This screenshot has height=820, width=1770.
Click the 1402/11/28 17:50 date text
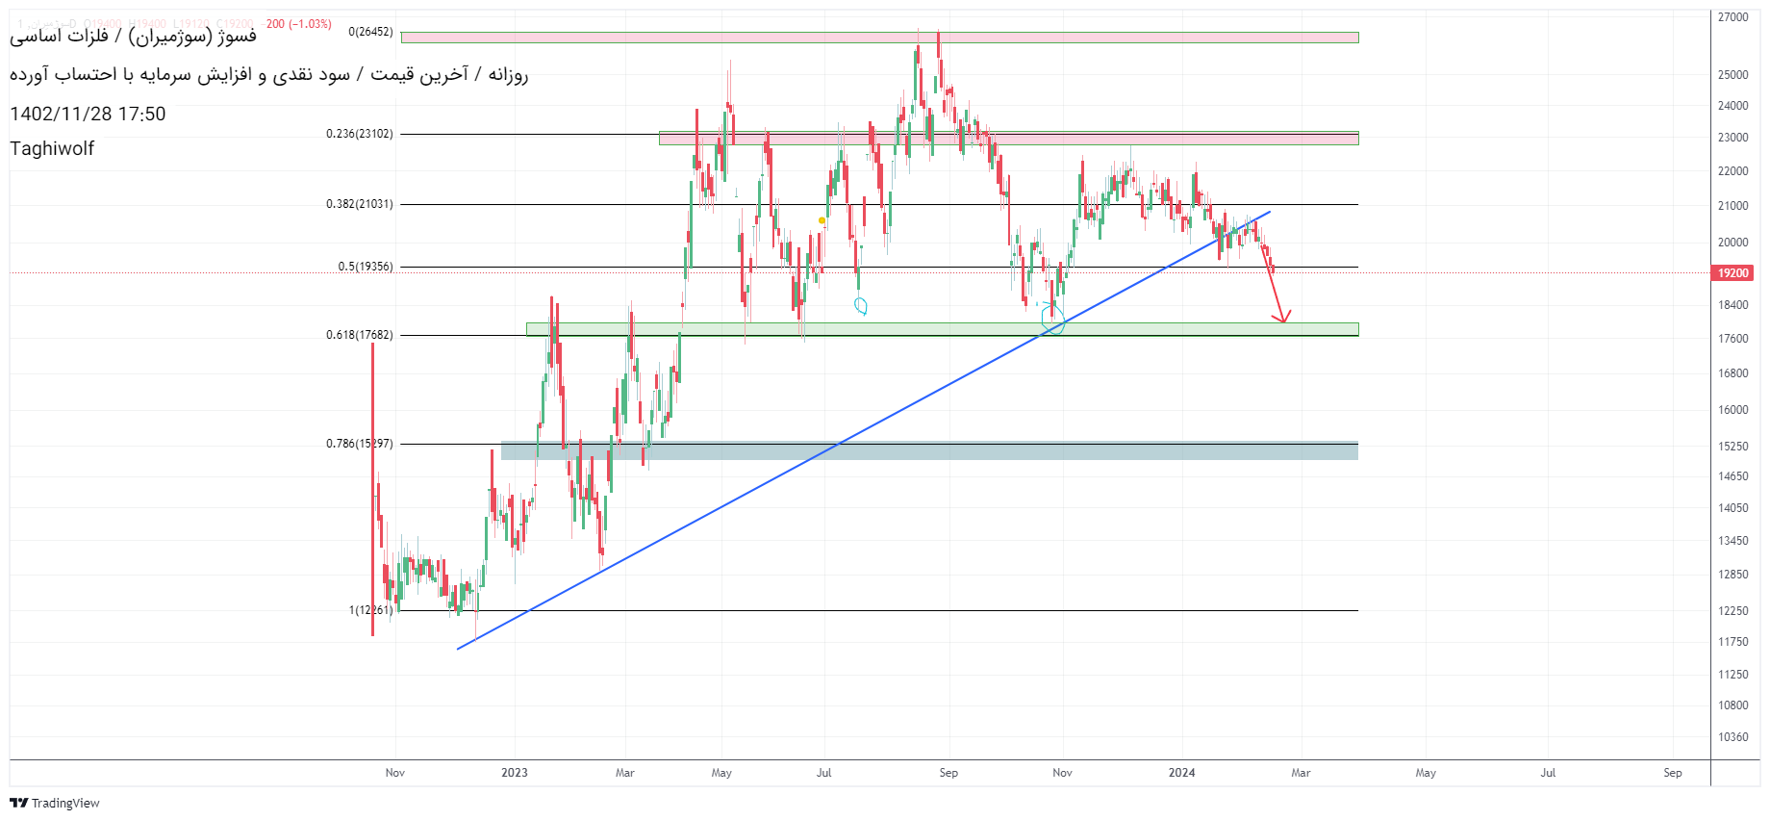click(88, 114)
